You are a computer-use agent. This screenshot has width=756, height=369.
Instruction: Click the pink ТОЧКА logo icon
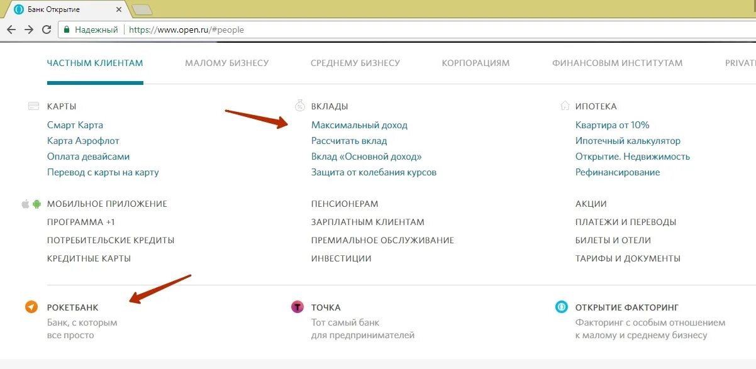(297, 307)
